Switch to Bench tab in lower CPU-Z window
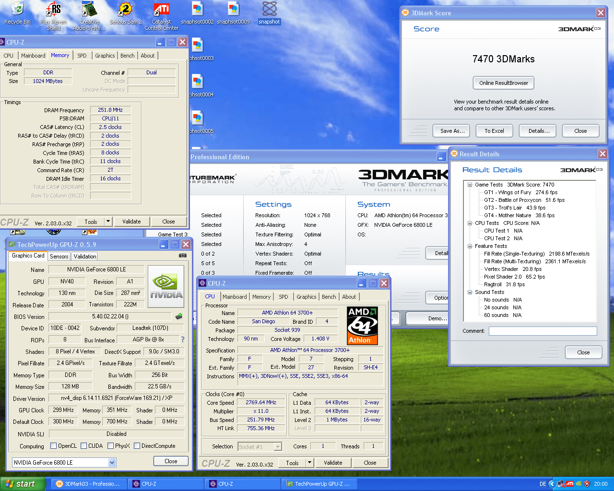 pos(329,297)
